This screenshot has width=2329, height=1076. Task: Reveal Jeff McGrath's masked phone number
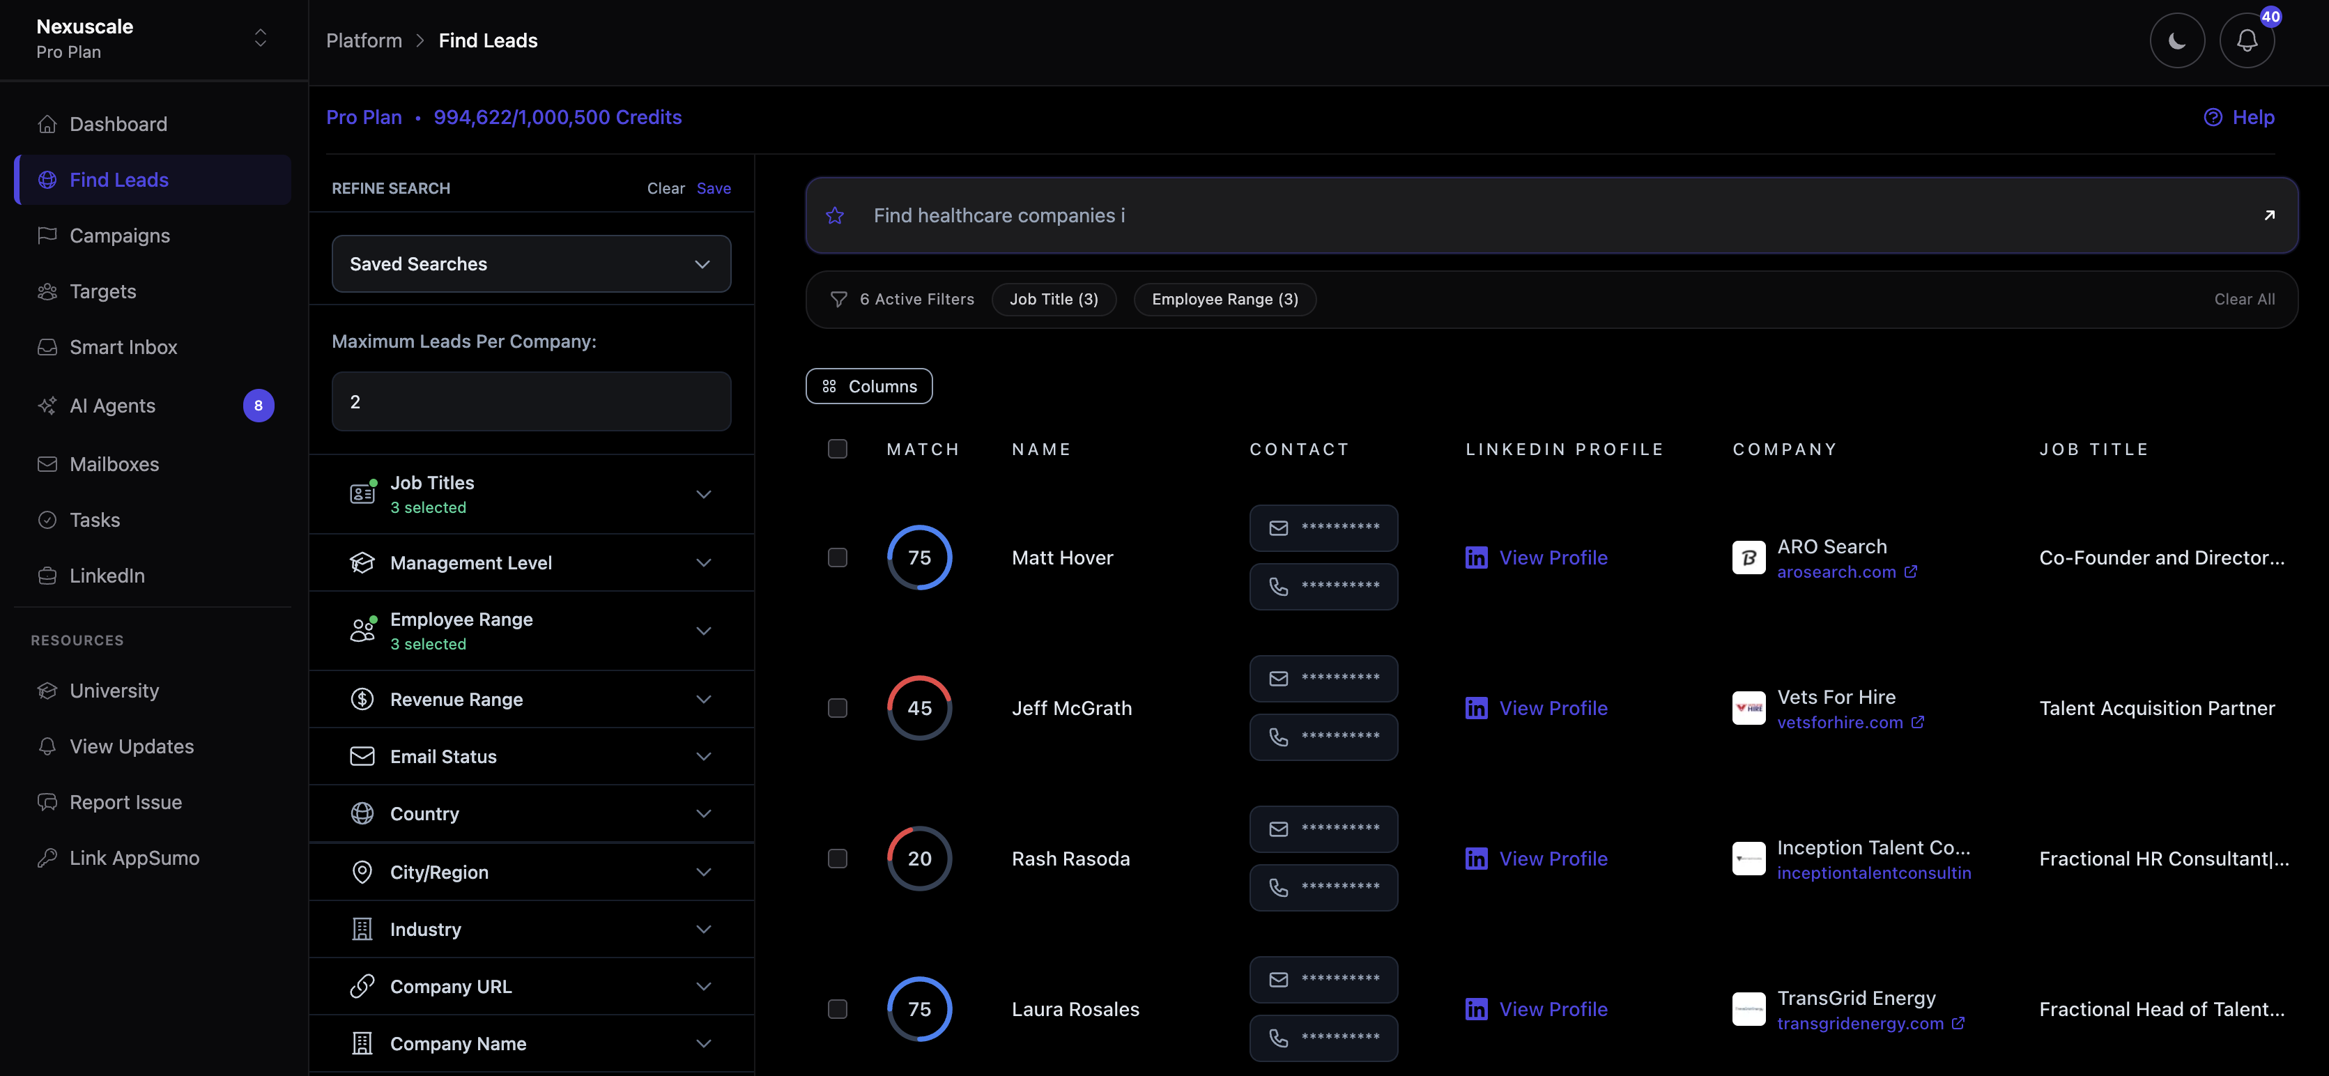[x=1323, y=737]
